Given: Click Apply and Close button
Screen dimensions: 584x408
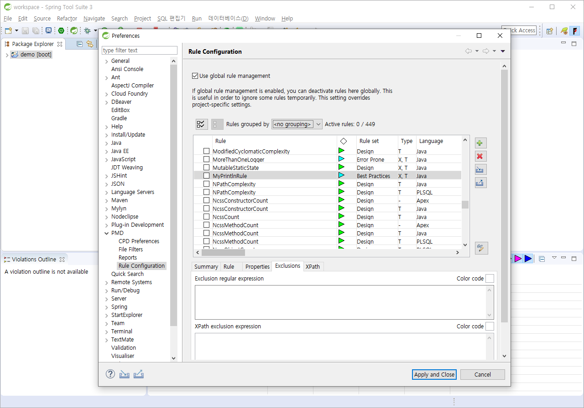Looking at the screenshot, I should coord(434,374).
